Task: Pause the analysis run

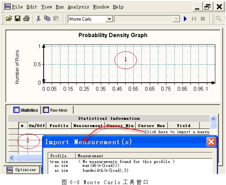Action: click(x=194, y=19)
